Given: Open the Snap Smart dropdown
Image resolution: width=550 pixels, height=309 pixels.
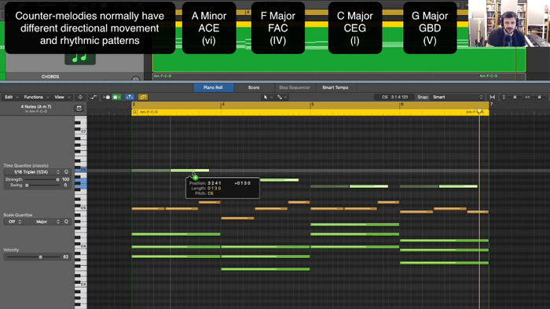Looking at the screenshot, I should (x=457, y=97).
